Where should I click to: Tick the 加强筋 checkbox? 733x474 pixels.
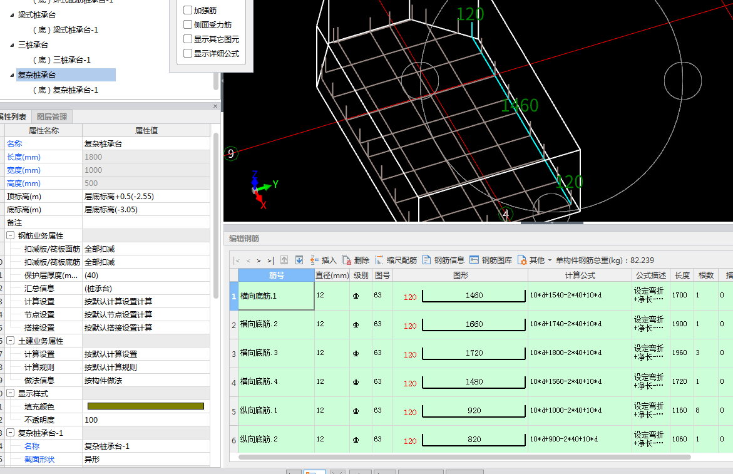(x=188, y=10)
